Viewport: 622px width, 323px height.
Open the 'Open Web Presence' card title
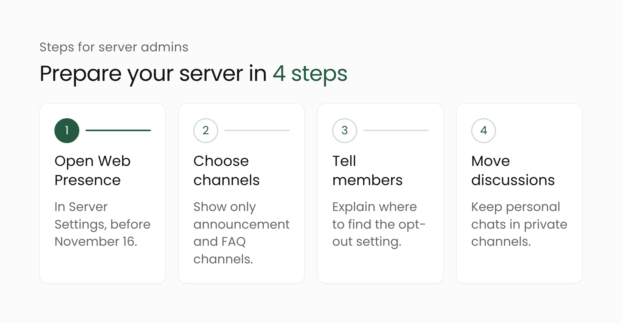point(93,170)
